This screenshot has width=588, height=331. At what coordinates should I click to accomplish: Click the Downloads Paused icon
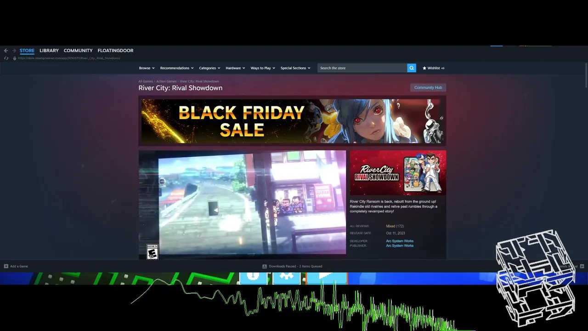point(265,266)
